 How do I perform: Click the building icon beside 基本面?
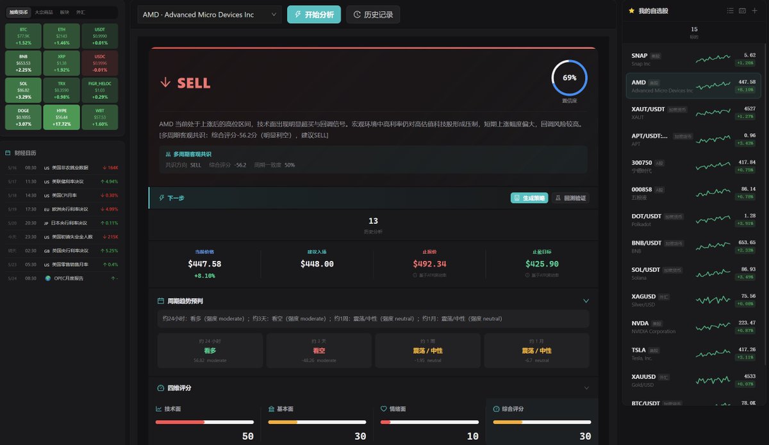(271, 408)
